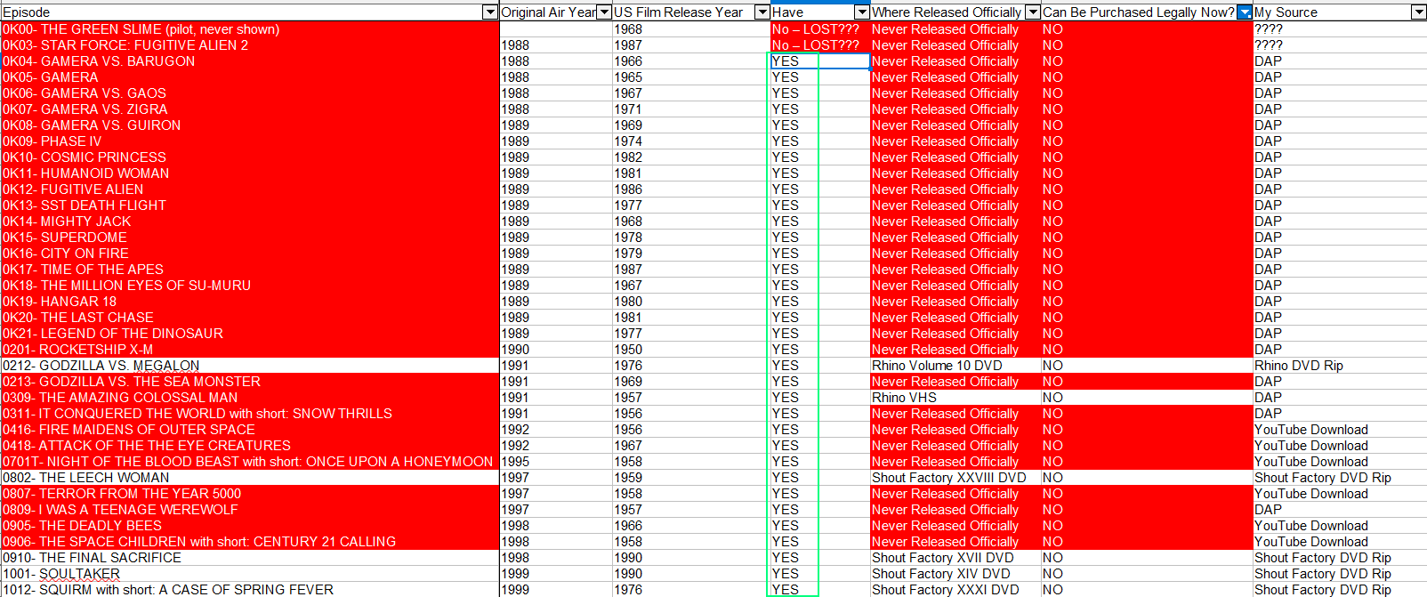1427x597 pixels.
Task: Click the 1995 air year cell in BLOOD BEAST row
Action: pos(556,462)
